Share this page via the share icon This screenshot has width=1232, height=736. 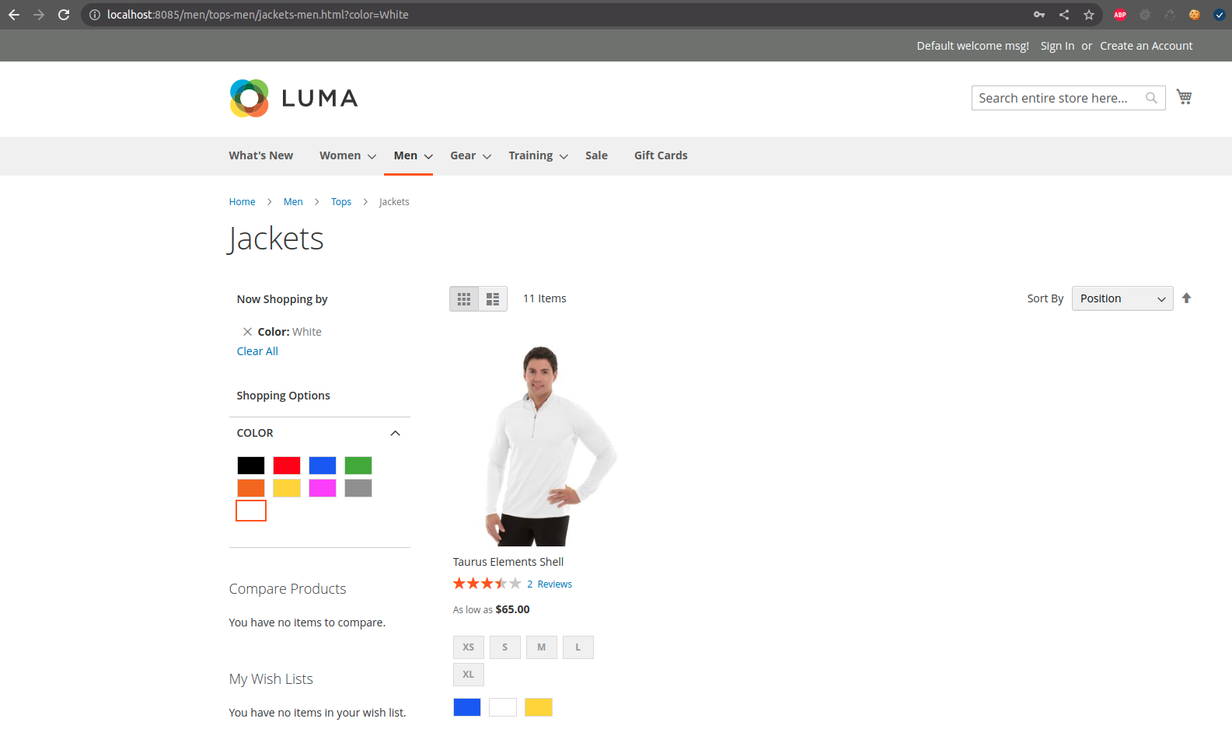pos(1064,15)
